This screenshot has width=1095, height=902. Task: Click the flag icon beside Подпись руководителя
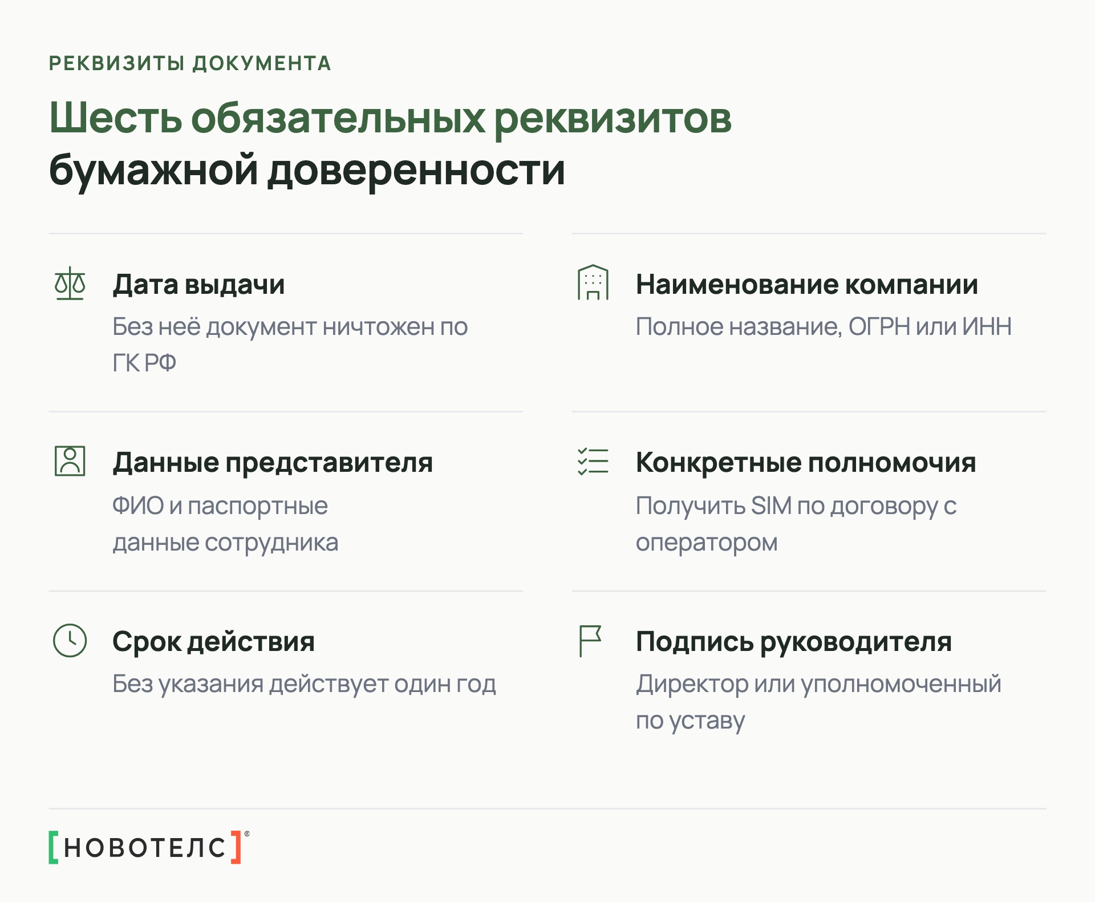tap(590, 641)
